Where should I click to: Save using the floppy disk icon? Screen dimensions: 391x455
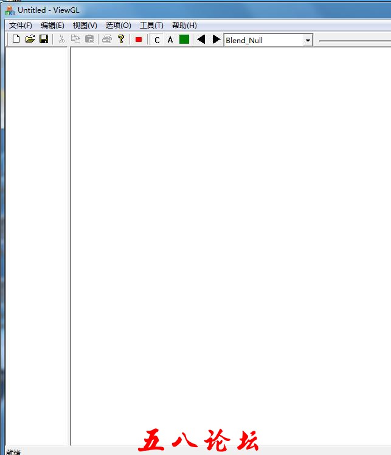click(x=44, y=39)
